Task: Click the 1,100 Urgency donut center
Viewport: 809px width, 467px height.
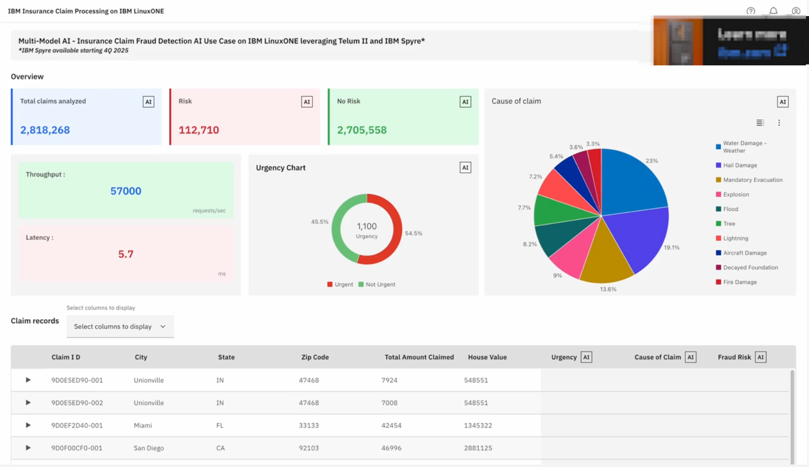Action: click(367, 230)
